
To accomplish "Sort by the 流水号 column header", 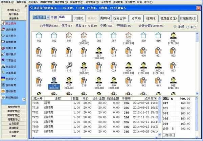I will pyautogui.click(x=38, y=98).
